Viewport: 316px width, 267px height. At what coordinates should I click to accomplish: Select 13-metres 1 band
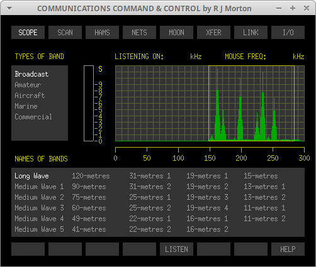pos(264,187)
